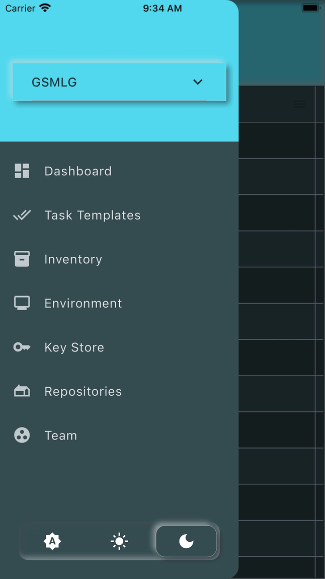Go to the Team page
Screen dimensions: 325x579
click(60, 435)
